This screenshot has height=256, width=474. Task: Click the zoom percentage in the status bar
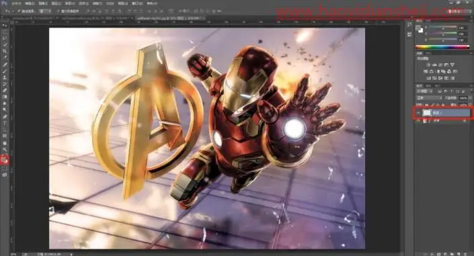click(13, 254)
